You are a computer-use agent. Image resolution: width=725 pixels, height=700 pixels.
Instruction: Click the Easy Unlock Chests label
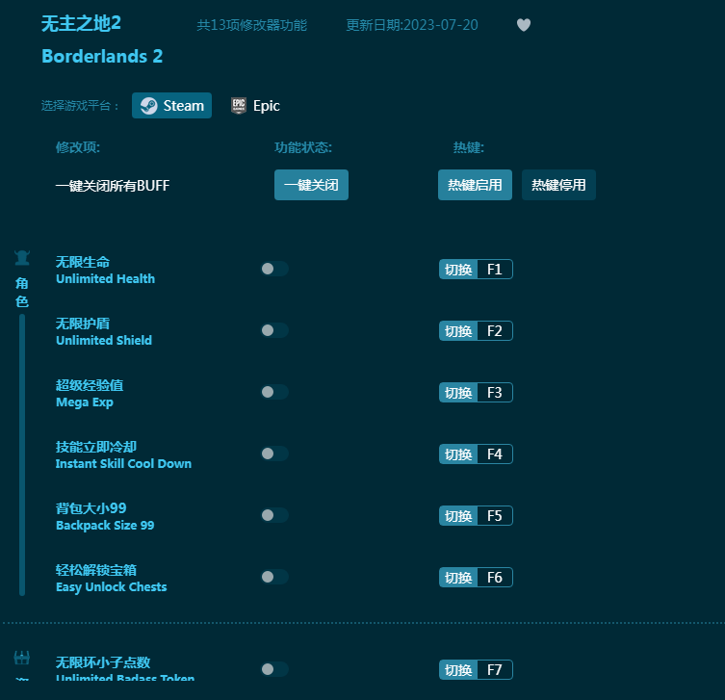point(112,587)
